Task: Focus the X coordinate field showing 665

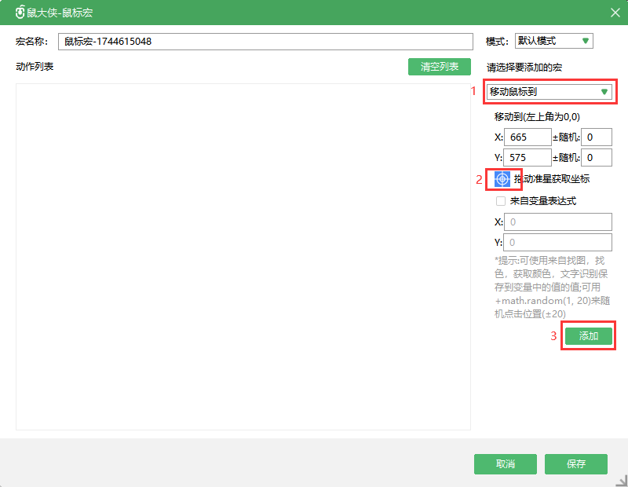Action: point(528,137)
